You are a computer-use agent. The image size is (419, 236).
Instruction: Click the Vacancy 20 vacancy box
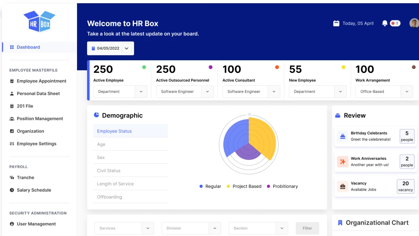pos(405,186)
